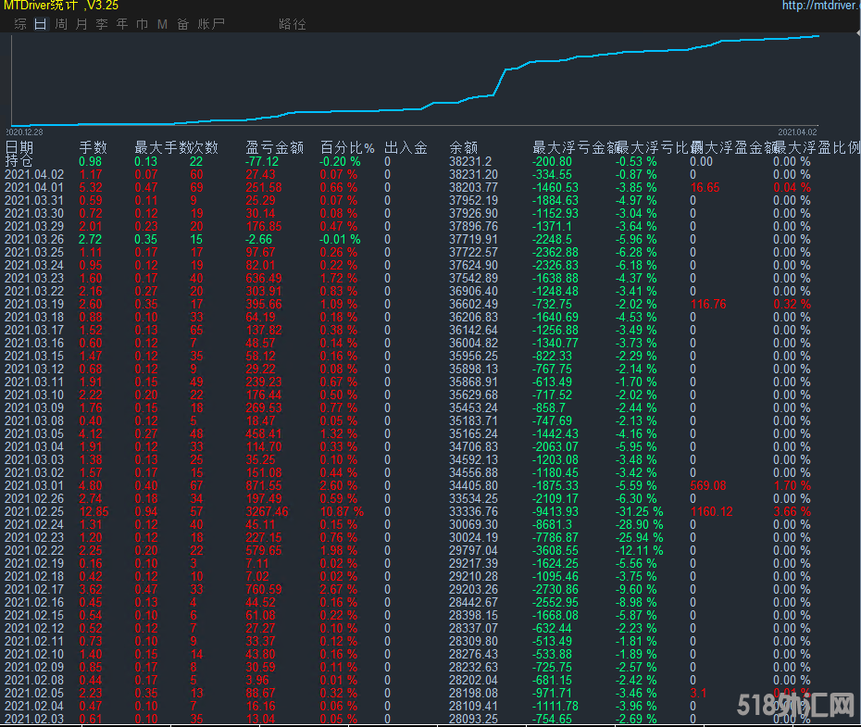
Task: Click loss value -77.12 in 持仓 row
Action: pos(262,161)
